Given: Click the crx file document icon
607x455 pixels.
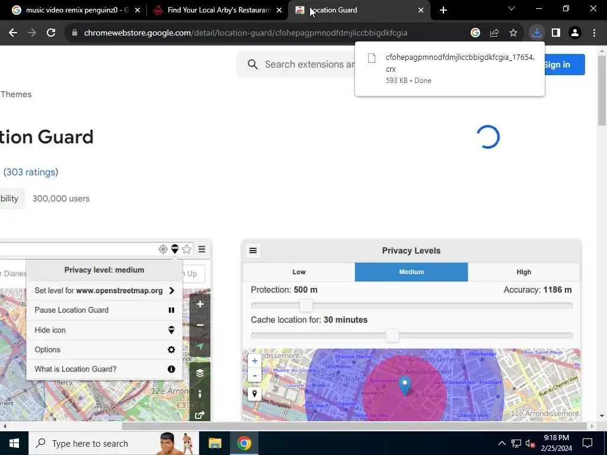Looking at the screenshot, I should pos(372,58).
